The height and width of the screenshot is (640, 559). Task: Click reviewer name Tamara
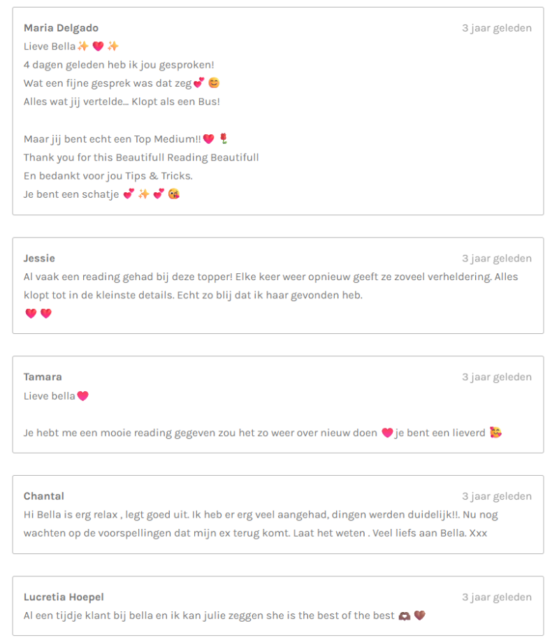pos(43,377)
